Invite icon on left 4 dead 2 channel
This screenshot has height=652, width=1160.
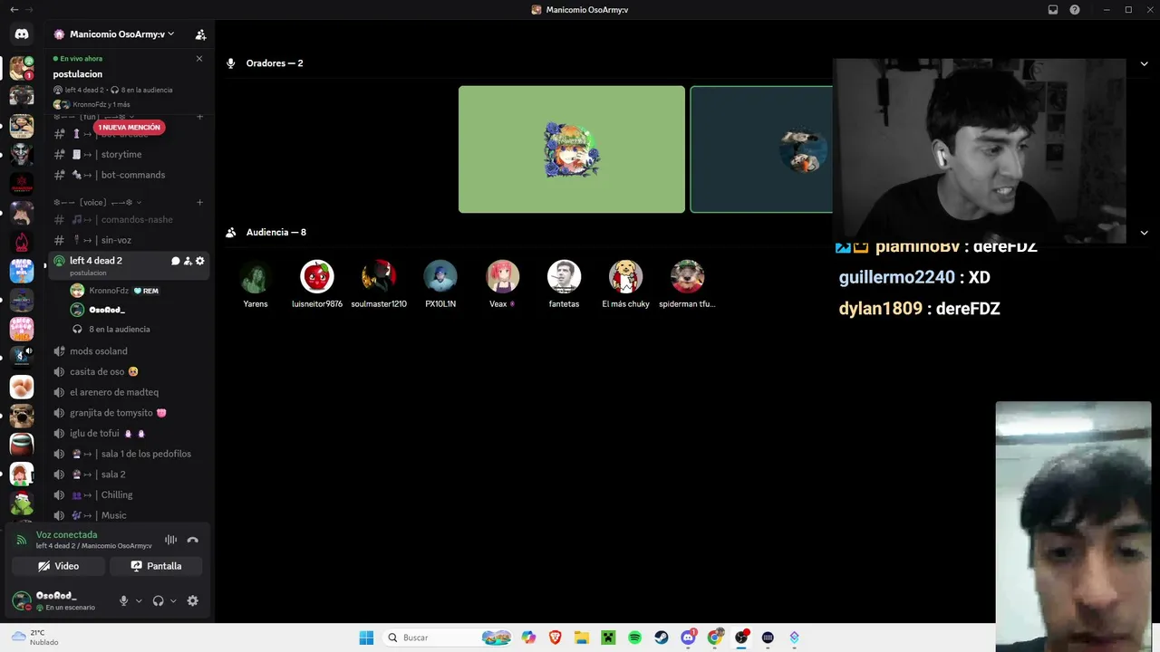point(188,261)
